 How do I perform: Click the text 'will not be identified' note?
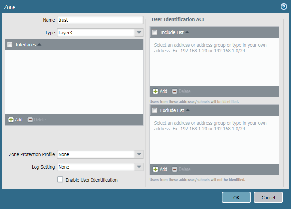[x=197, y=180]
